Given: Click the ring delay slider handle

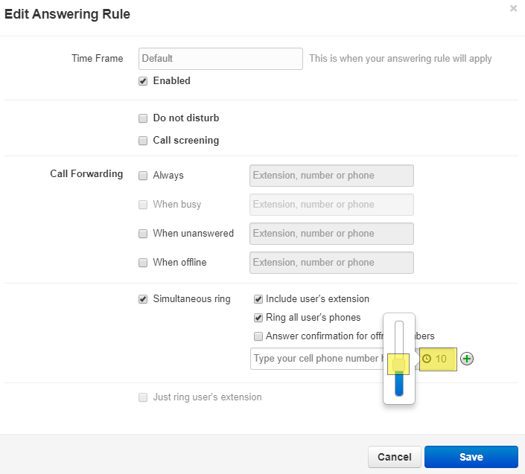Looking at the screenshot, I should [399, 364].
